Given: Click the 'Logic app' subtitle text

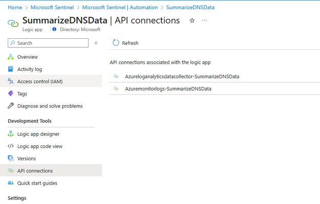Looking at the screenshot, I should pos(32,30).
